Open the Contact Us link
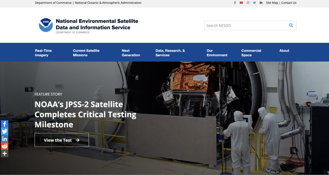Viewport: 329px width, 175px height. [x=289, y=3]
